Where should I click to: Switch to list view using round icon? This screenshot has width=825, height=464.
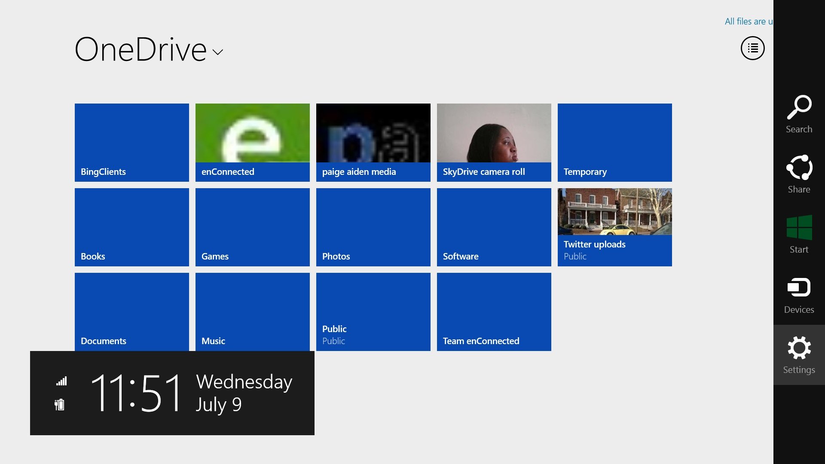coord(752,48)
